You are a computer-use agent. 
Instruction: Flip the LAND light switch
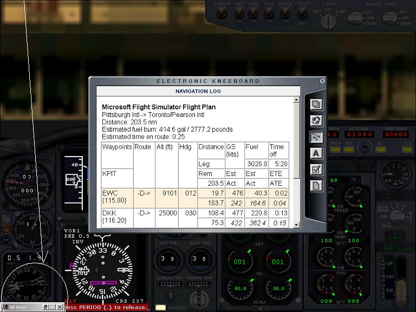[253, 14]
